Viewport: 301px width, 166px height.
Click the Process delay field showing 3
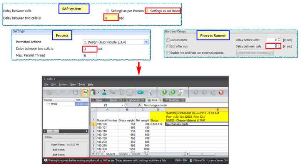[90, 49]
